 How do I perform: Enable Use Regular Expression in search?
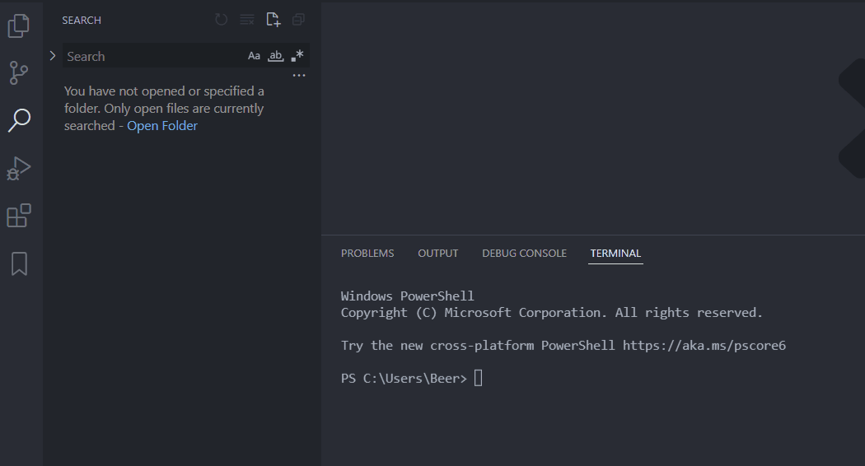click(297, 56)
